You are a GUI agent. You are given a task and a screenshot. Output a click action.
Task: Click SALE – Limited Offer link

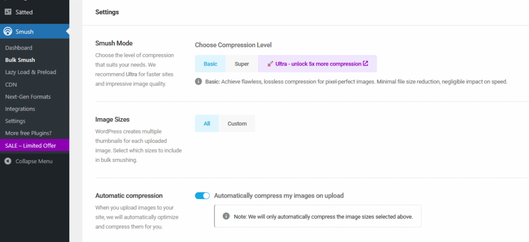click(x=30, y=146)
